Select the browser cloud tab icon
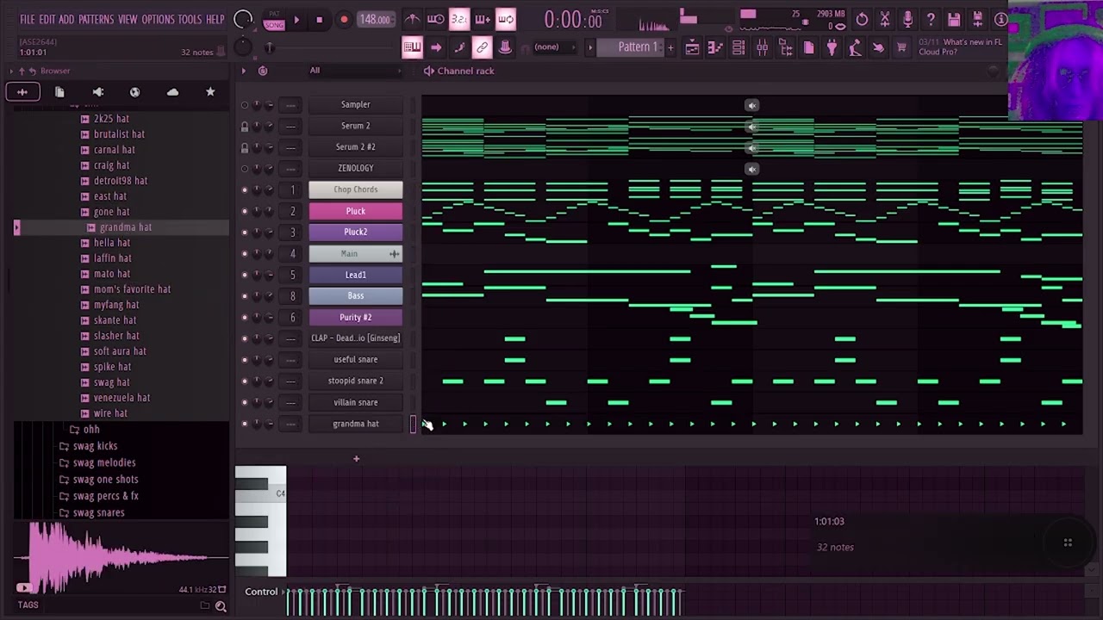Screen dimensions: 1103x620 [x=172, y=92]
